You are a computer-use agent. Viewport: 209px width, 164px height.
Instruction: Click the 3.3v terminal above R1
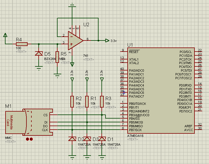coord(87,80)
